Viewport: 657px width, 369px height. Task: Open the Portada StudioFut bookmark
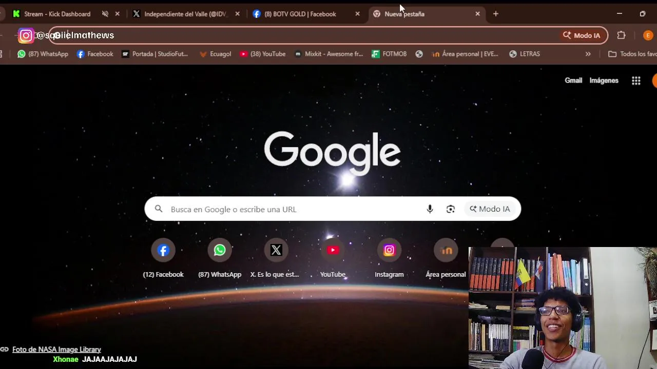(x=155, y=54)
